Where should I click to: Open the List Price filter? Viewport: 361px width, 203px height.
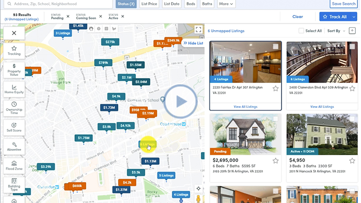[149, 4]
